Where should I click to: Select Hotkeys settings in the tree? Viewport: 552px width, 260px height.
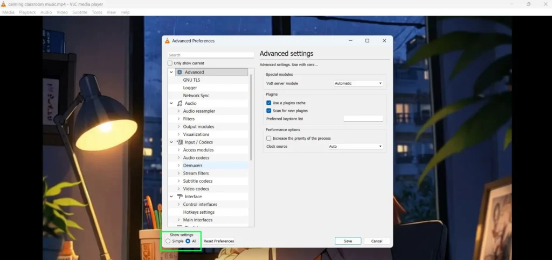(x=198, y=212)
